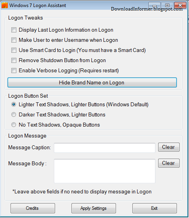The image size is (189, 218).
Task: Enable Verbose Logging checkbox
Action: click(14, 70)
